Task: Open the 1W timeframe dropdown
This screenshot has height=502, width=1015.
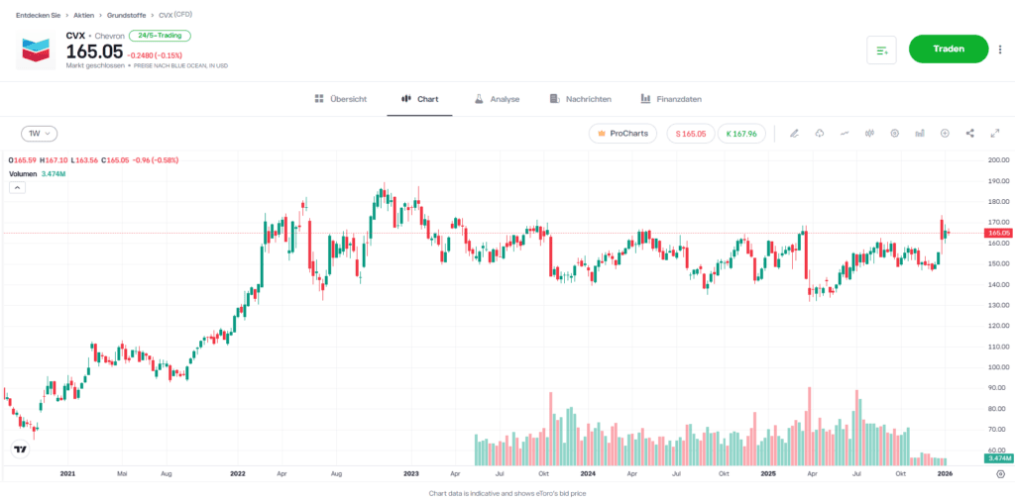Action: click(40, 134)
